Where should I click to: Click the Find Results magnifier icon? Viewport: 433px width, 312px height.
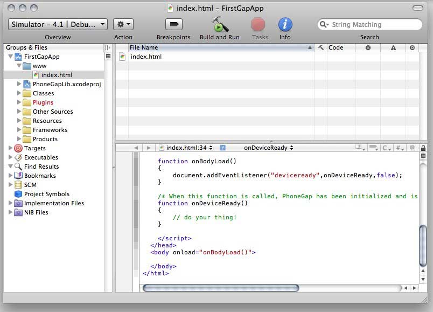tap(18, 167)
